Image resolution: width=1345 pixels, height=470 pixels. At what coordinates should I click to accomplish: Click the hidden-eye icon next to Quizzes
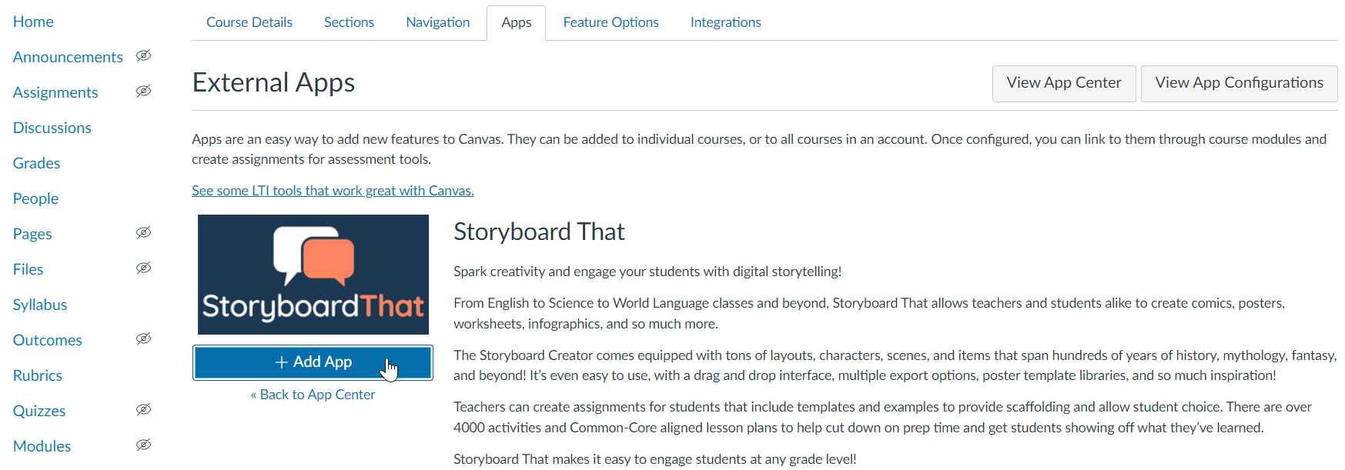[143, 410]
